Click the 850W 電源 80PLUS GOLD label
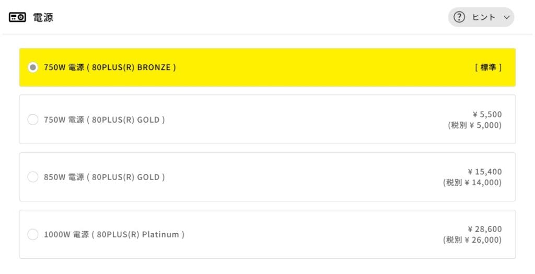 pyautogui.click(x=104, y=177)
